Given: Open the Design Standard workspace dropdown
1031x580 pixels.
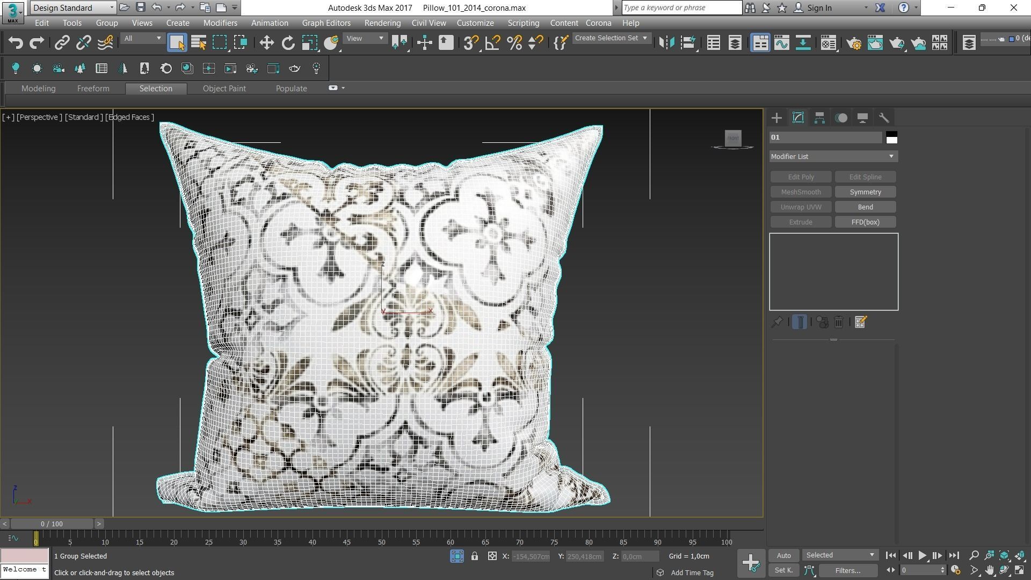Looking at the screenshot, I should click(73, 8).
